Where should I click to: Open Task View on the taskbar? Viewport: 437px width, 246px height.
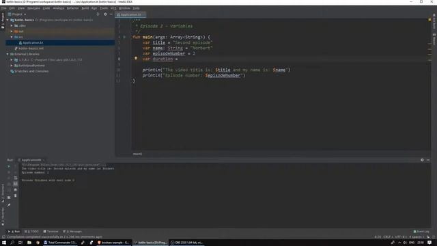20,243
